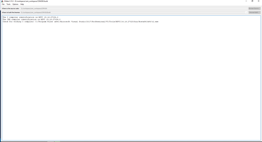Focus the source code path field
262x142 pixels.
[x=134, y=8]
